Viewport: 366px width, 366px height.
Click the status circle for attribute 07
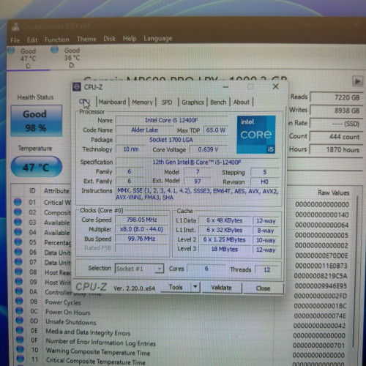point(18,261)
